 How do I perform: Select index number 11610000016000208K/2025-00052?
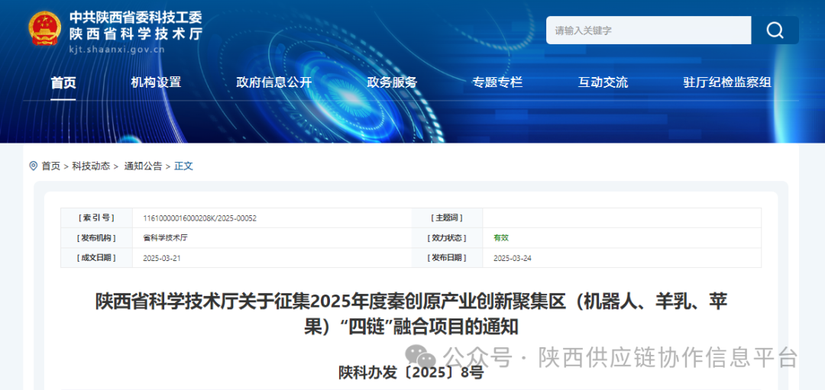[x=200, y=218]
